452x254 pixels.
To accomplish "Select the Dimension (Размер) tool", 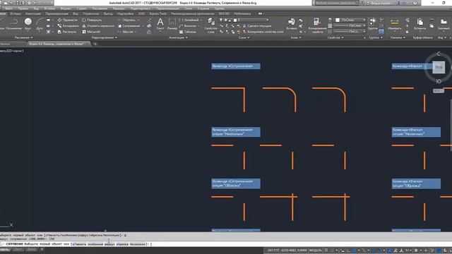I will click(172, 24).
